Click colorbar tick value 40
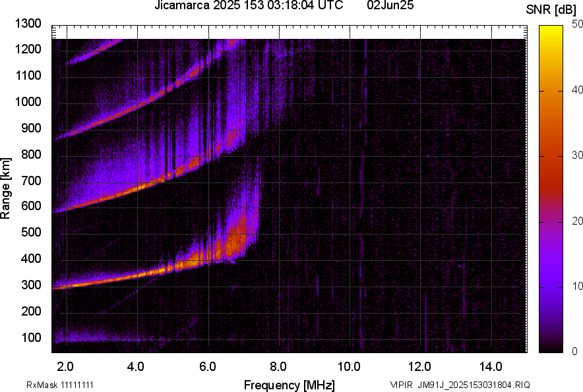This screenshot has width=583, height=392. (x=578, y=90)
